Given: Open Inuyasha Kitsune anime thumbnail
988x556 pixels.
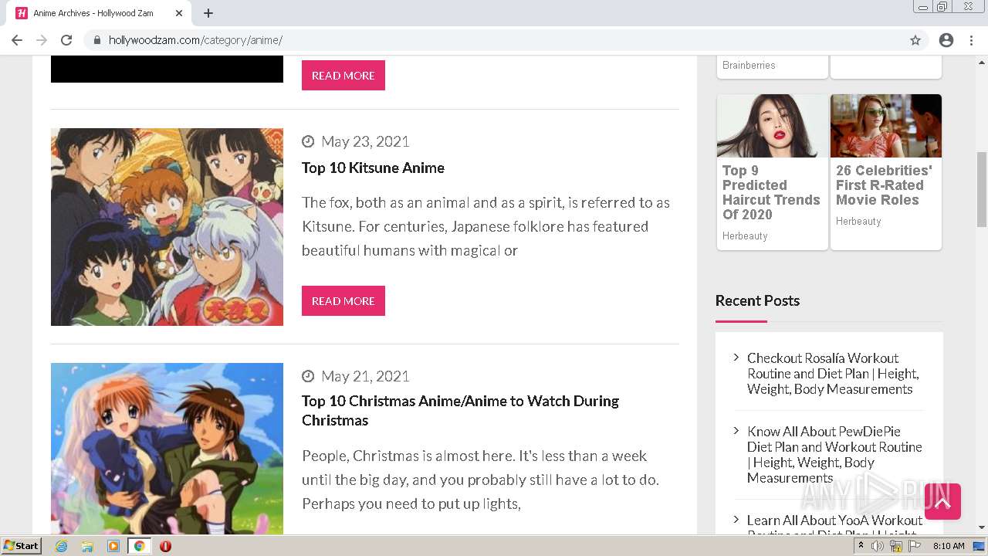Looking at the screenshot, I should [x=167, y=227].
